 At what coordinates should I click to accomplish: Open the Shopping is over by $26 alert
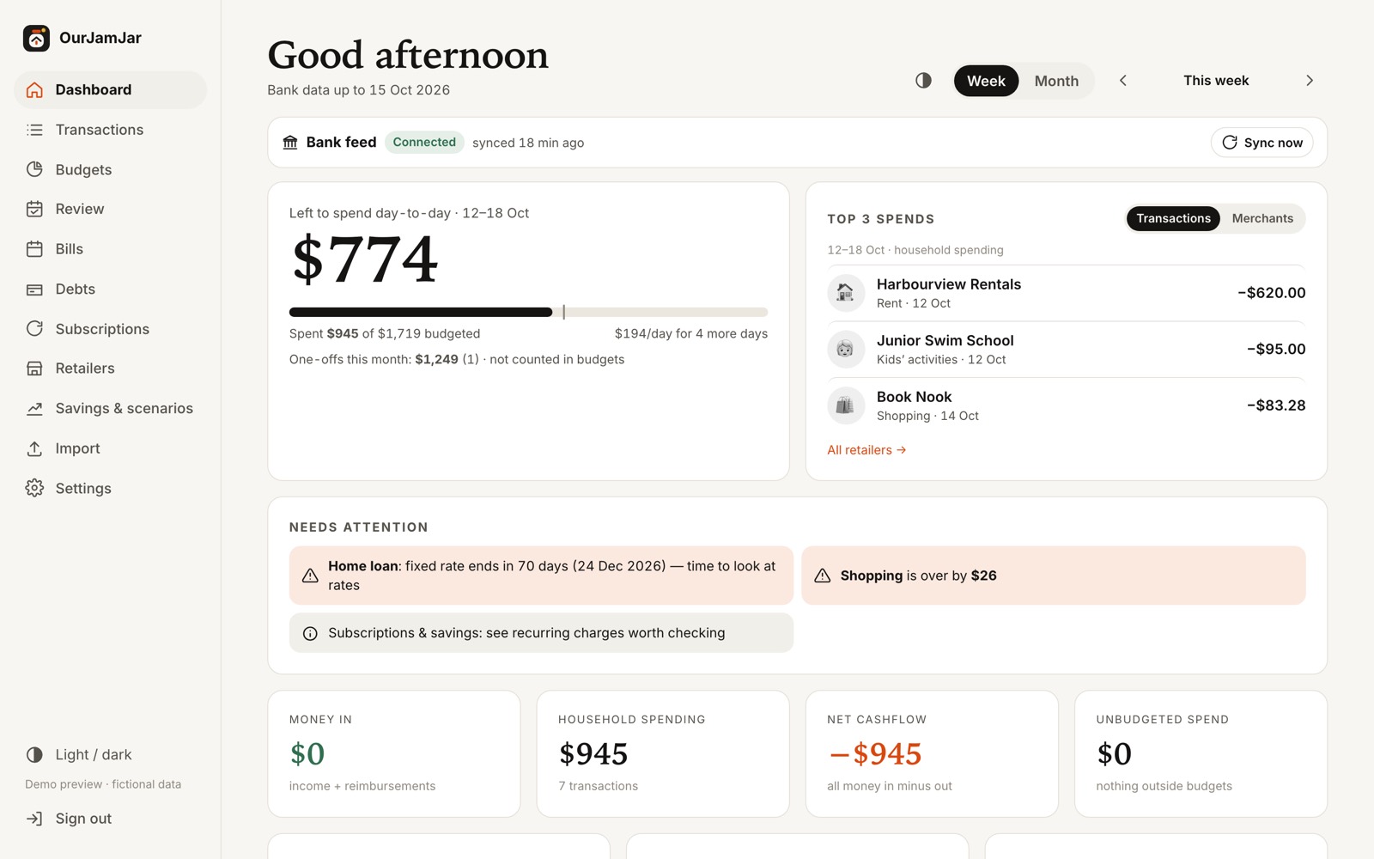(x=1054, y=576)
